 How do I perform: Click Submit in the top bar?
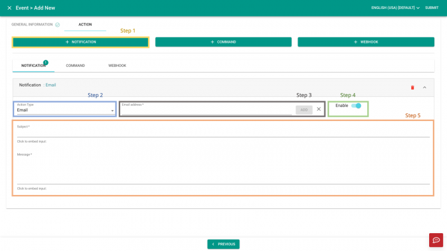pos(432,8)
